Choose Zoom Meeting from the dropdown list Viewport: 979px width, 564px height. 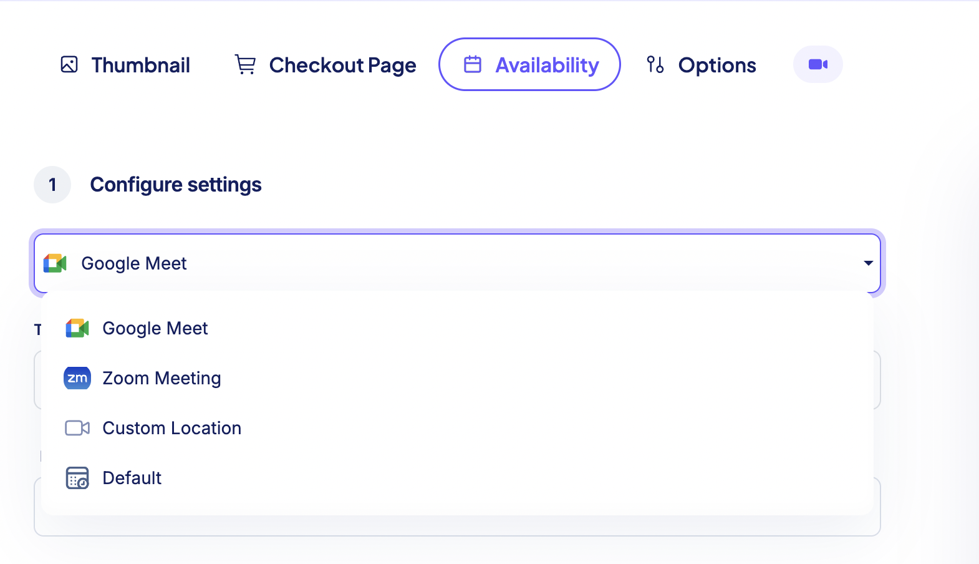457,378
